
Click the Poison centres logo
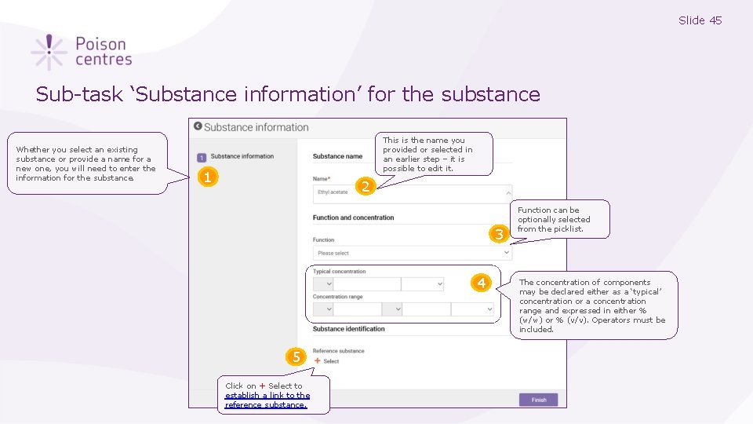point(82,52)
